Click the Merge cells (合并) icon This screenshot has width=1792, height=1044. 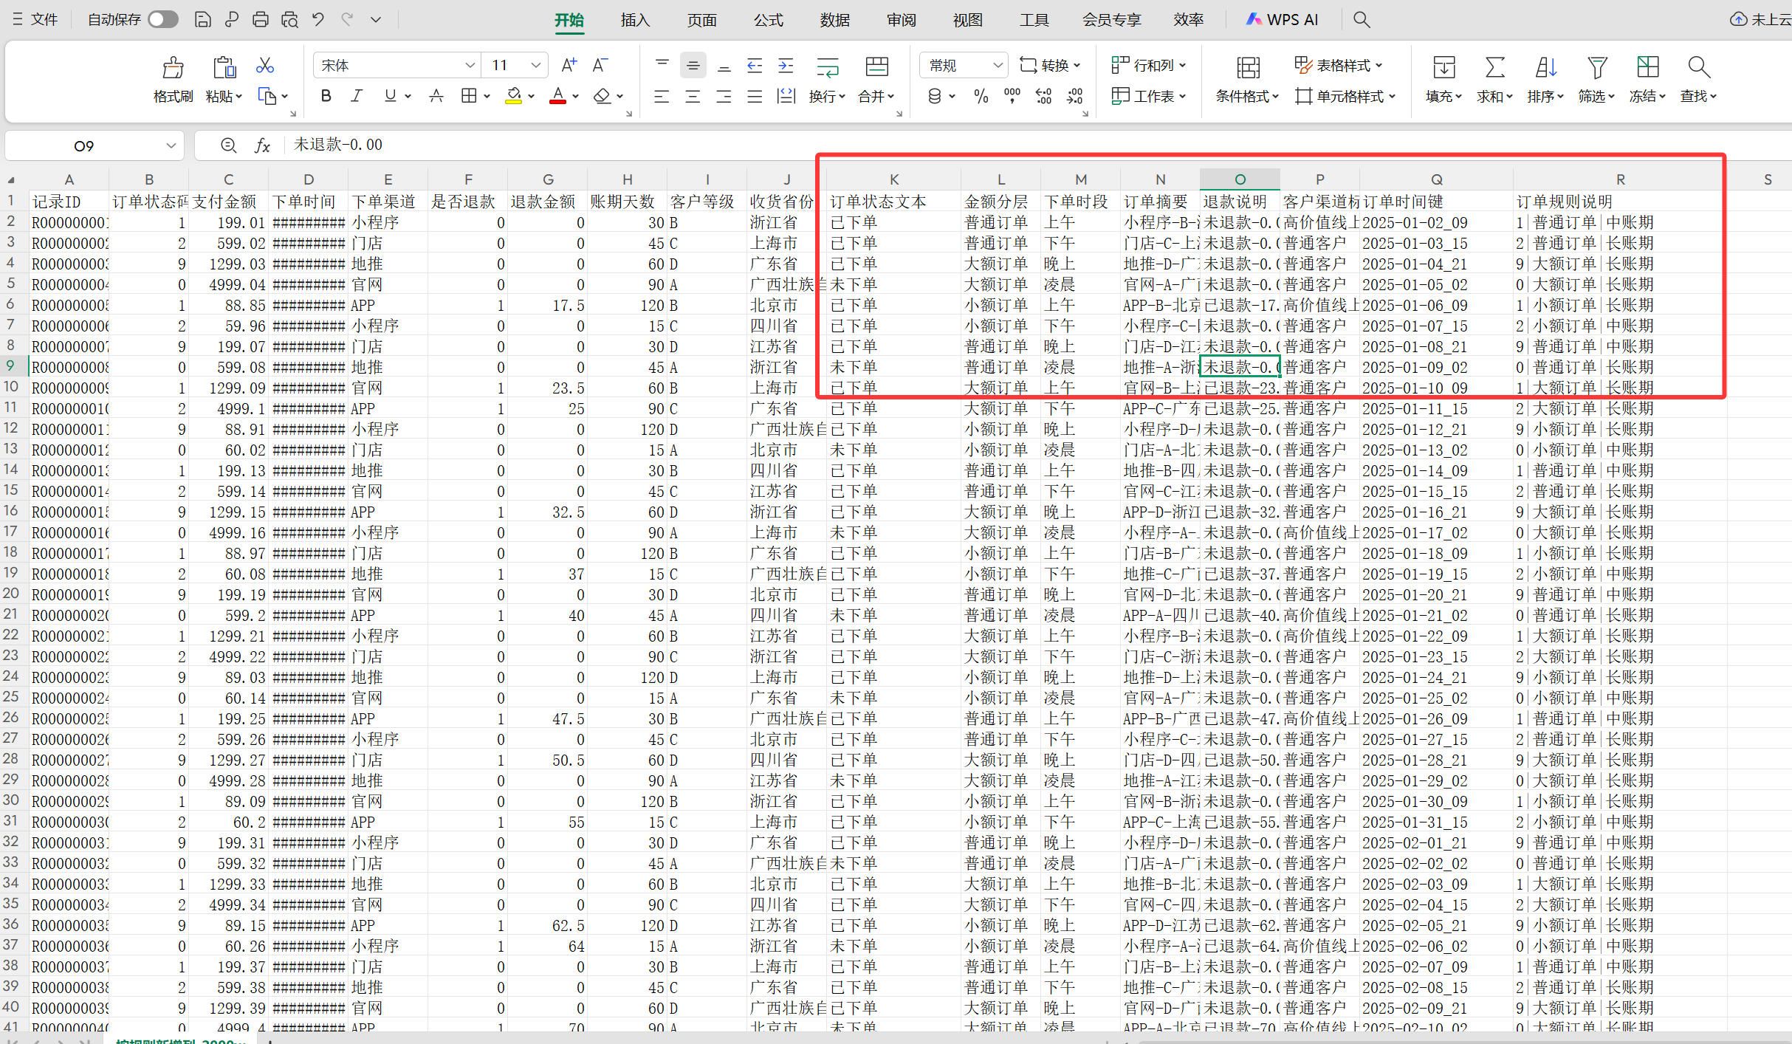click(x=876, y=68)
